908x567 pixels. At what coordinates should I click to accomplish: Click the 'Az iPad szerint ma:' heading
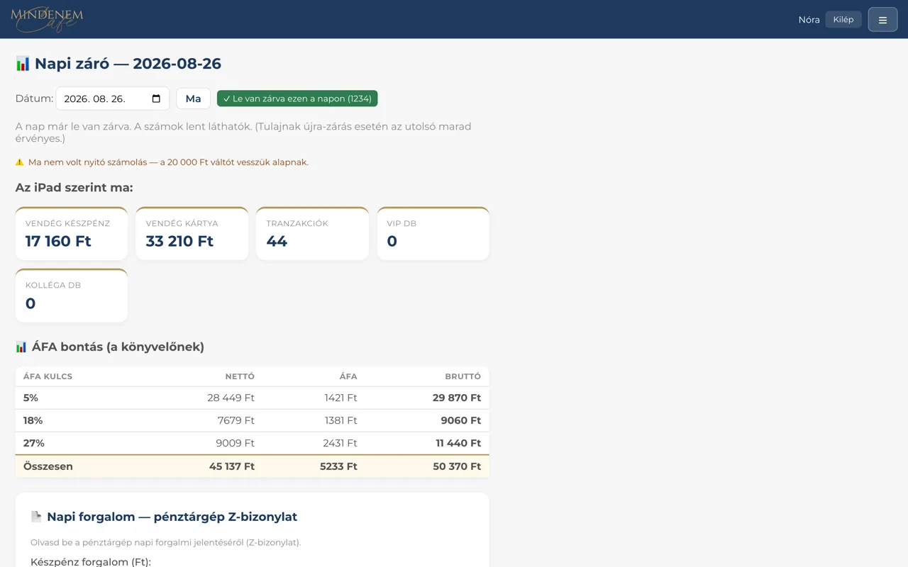click(x=74, y=188)
